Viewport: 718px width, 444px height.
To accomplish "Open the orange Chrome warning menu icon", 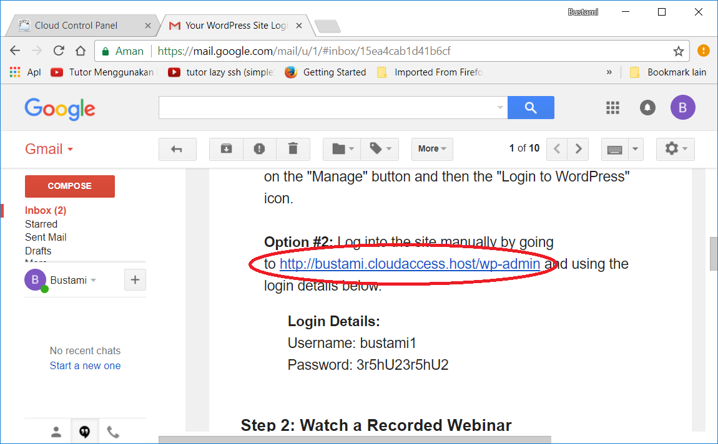I will (704, 51).
